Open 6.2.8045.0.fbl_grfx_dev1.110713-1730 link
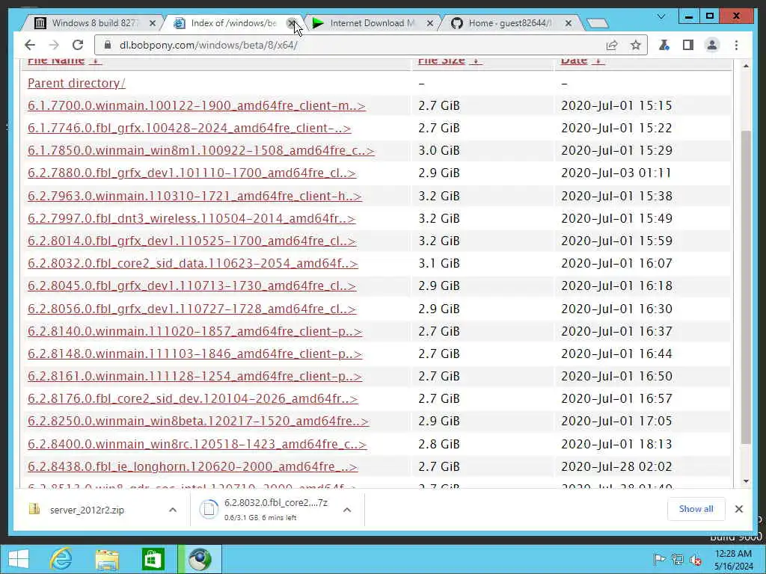Screen dimensions: 766x574 coord(191,286)
